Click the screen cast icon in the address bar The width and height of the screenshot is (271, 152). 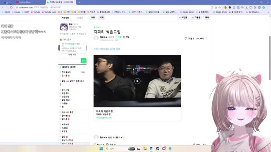212,8
